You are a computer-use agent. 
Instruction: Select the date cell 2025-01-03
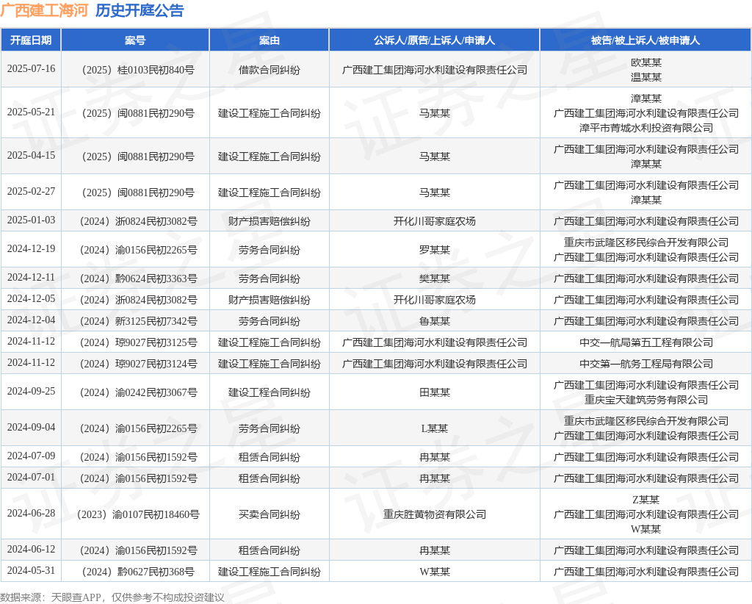click(31, 220)
